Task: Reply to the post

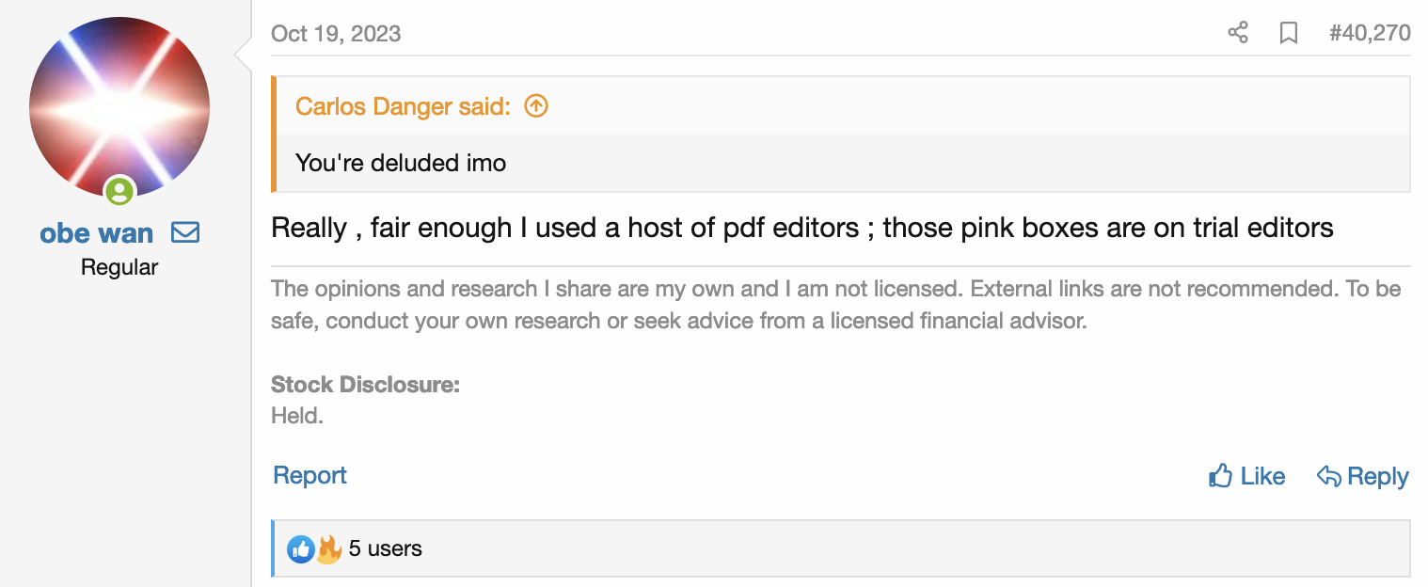Action: (1362, 476)
